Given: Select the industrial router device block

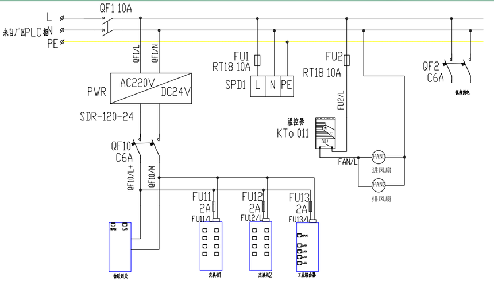Looking at the screenshot, I should click(307, 247).
